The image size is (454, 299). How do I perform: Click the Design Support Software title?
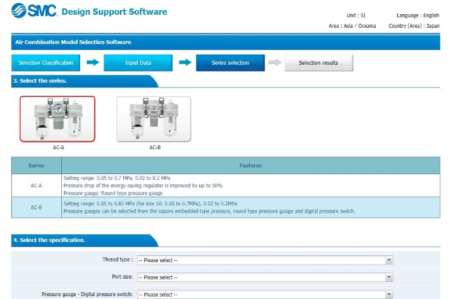pyautogui.click(x=115, y=11)
